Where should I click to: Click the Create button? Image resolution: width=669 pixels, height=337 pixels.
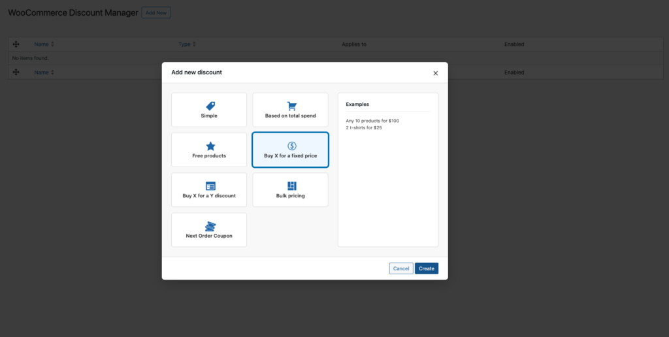click(426, 268)
